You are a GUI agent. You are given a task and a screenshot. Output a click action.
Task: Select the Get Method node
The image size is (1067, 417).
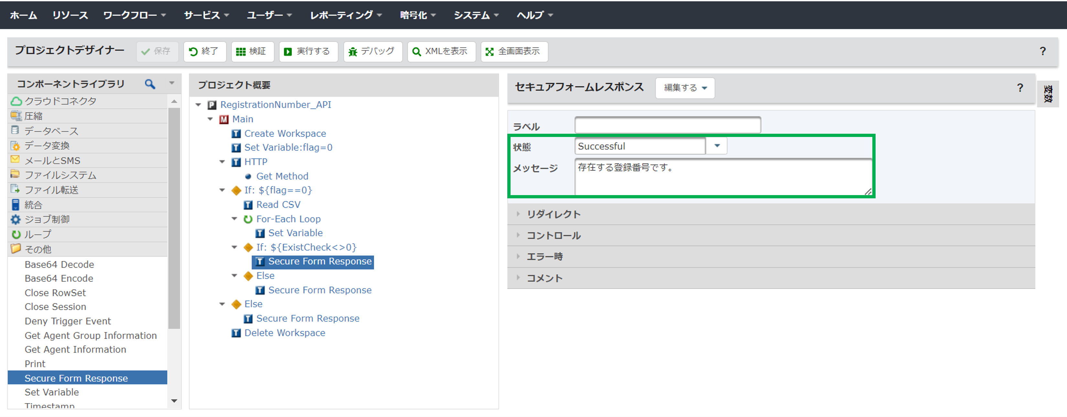(x=282, y=176)
